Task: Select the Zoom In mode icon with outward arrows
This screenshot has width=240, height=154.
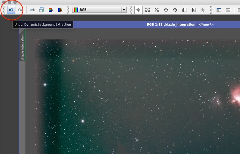Action: click(x=147, y=10)
